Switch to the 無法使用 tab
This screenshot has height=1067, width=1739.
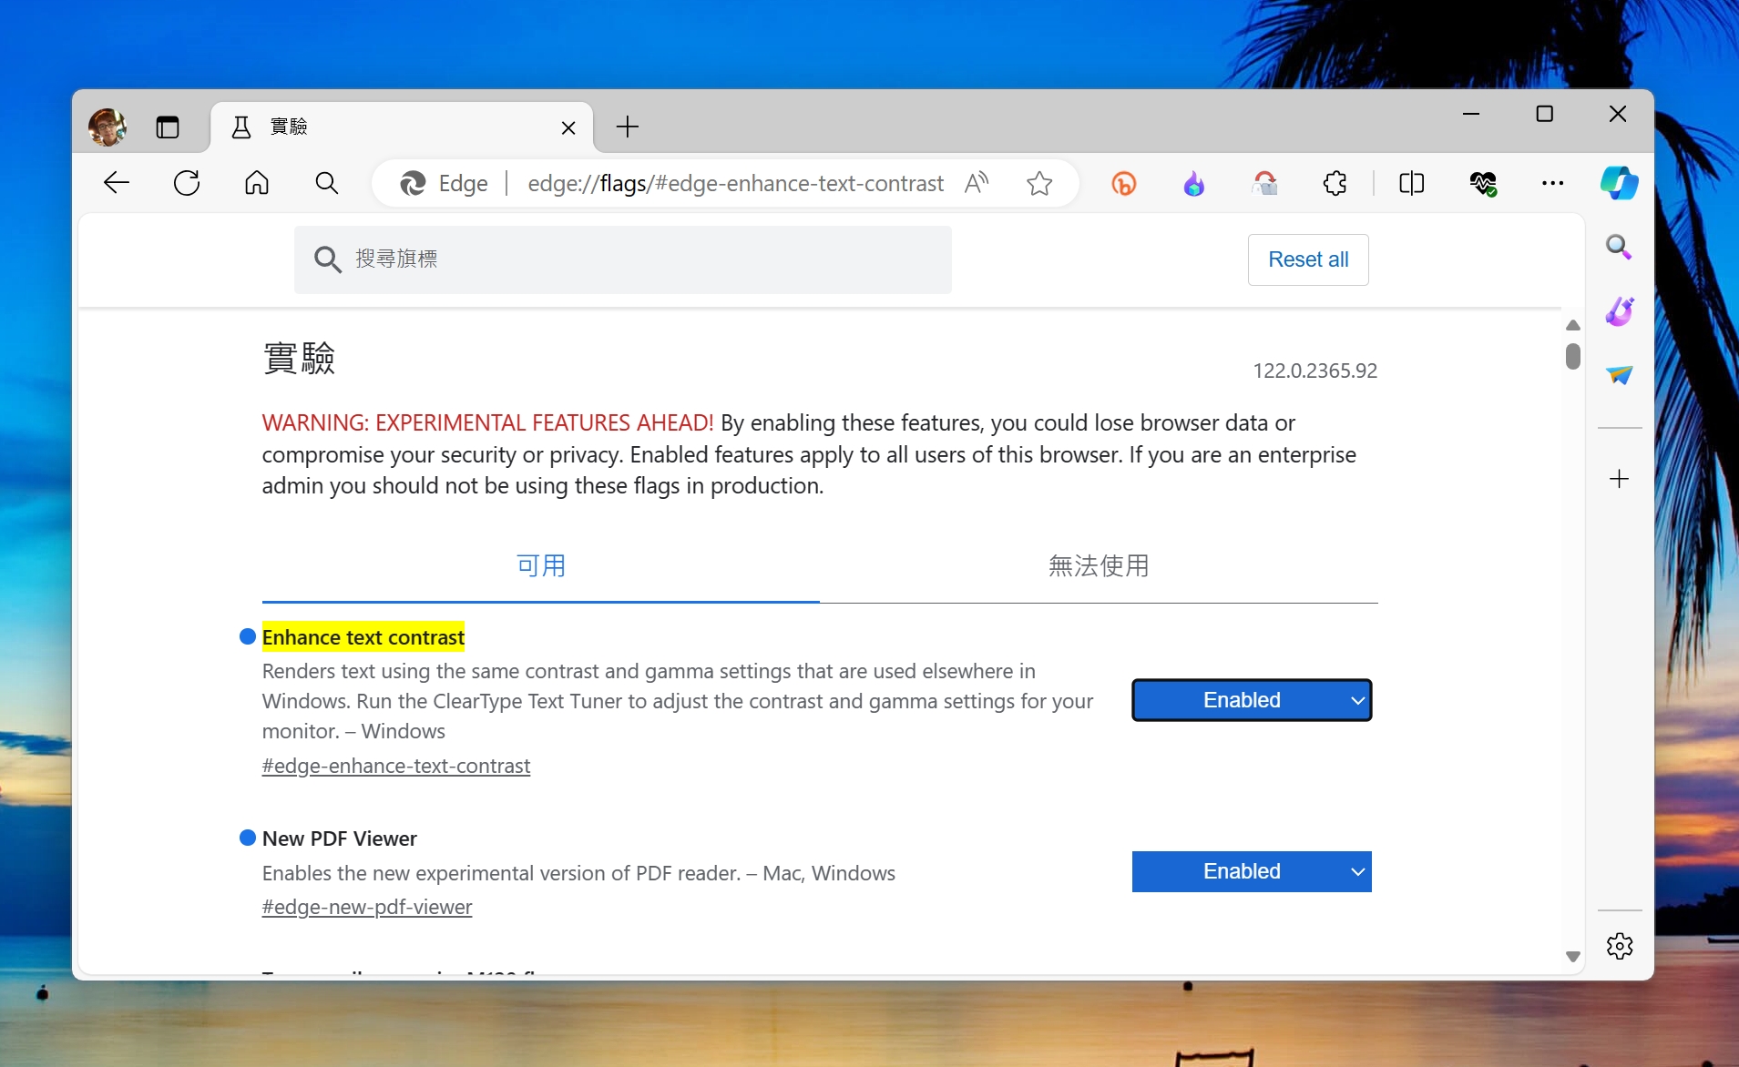[1098, 565]
